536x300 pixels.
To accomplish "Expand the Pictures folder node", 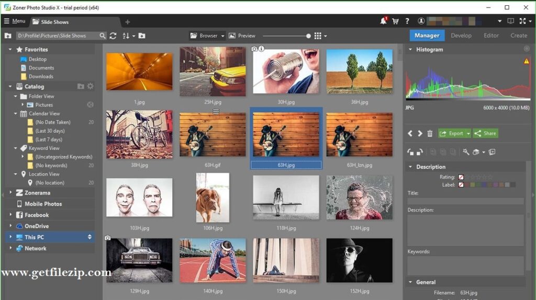I will [x=23, y=105].
